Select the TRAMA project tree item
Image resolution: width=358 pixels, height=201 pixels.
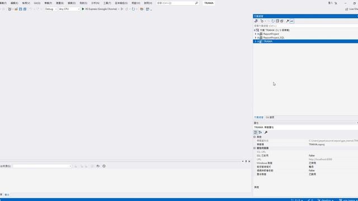click(x=268, y=41)
